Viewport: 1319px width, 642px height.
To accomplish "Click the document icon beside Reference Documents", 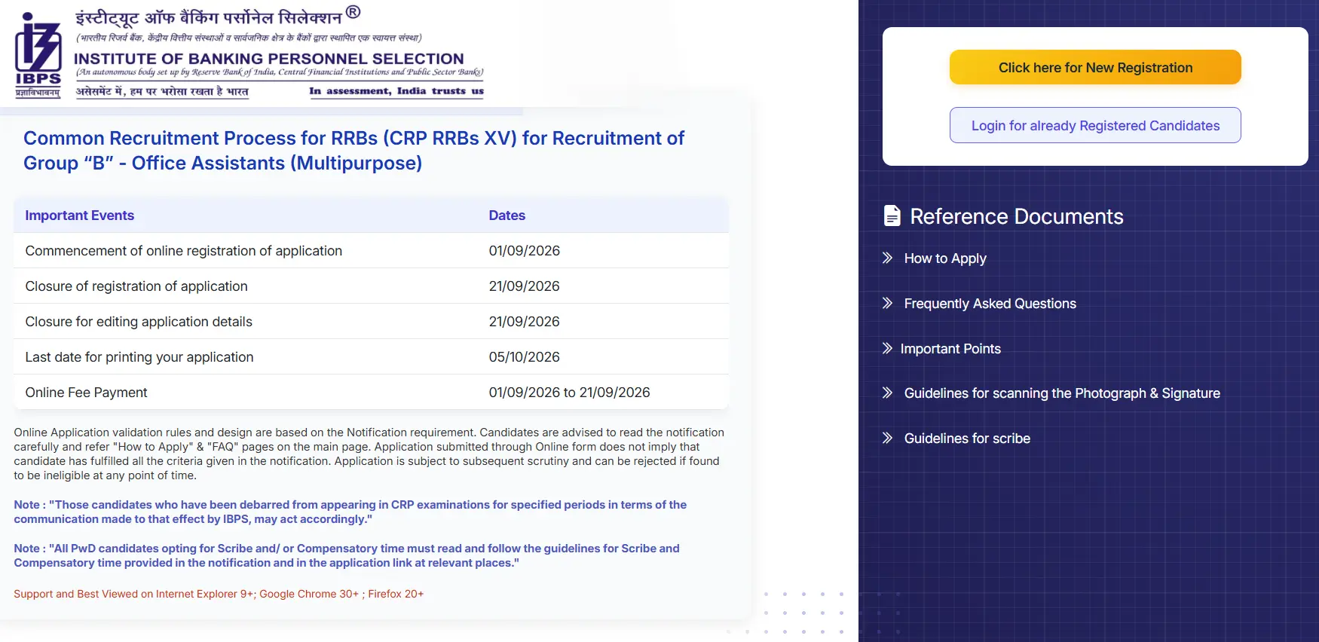I will [892, 216].
